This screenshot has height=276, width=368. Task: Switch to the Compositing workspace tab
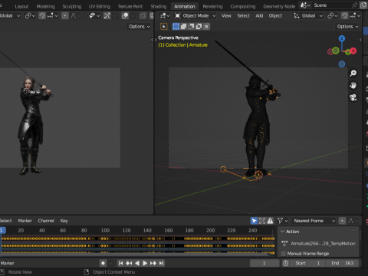(x=243, y=6)
